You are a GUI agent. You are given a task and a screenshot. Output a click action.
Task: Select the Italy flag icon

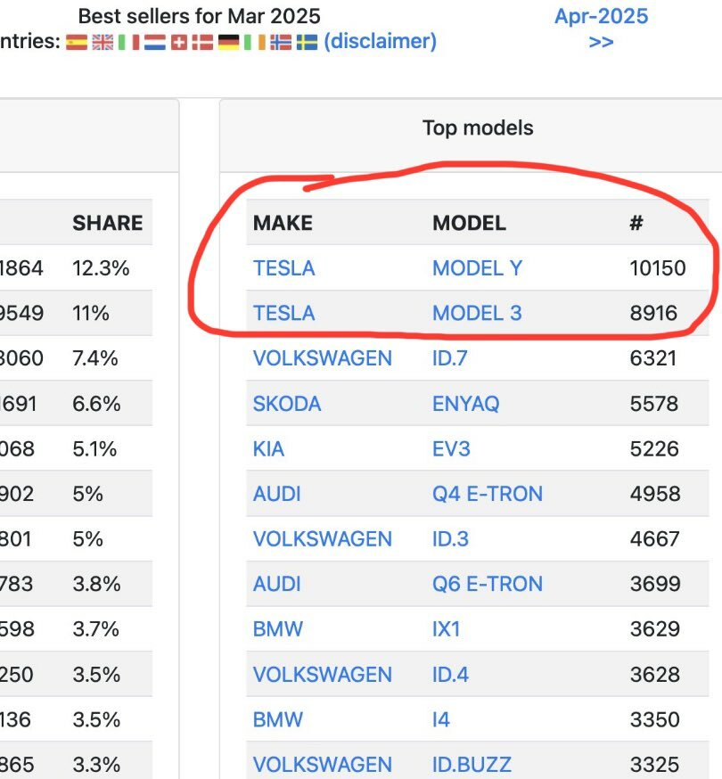coord(128,42)
